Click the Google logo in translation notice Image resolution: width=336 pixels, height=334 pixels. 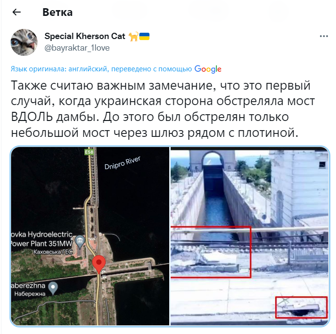pyautogui.click(x=208, y=69)
